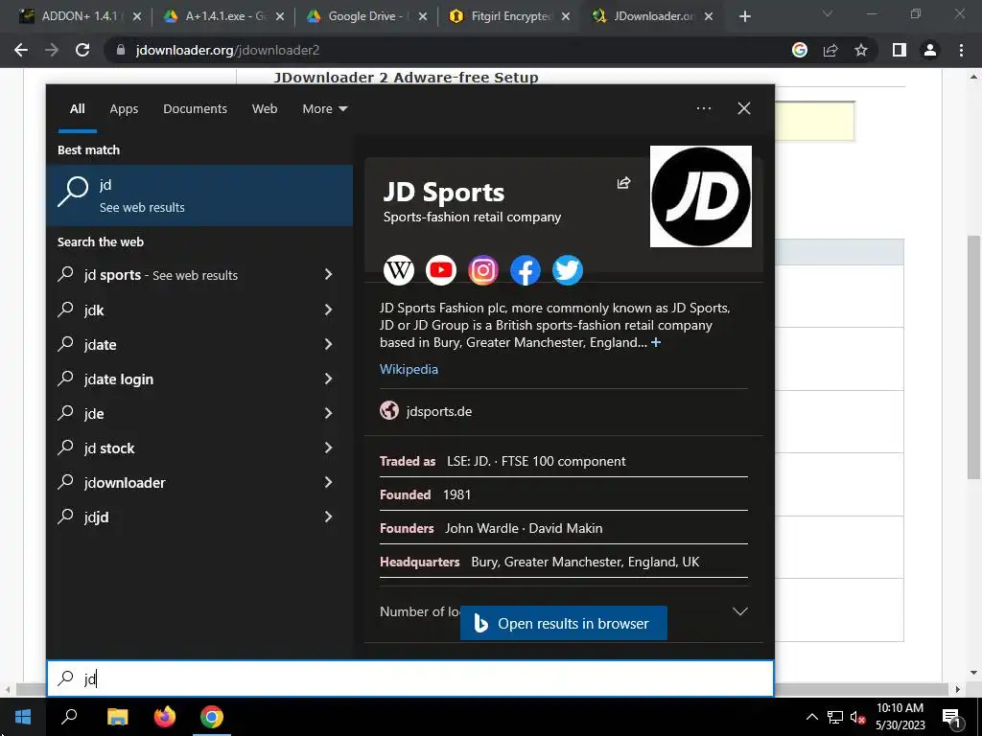Screen dimensions: 982x736
Task: Open the Wikipedia text link
Action: tap(409, 369)
